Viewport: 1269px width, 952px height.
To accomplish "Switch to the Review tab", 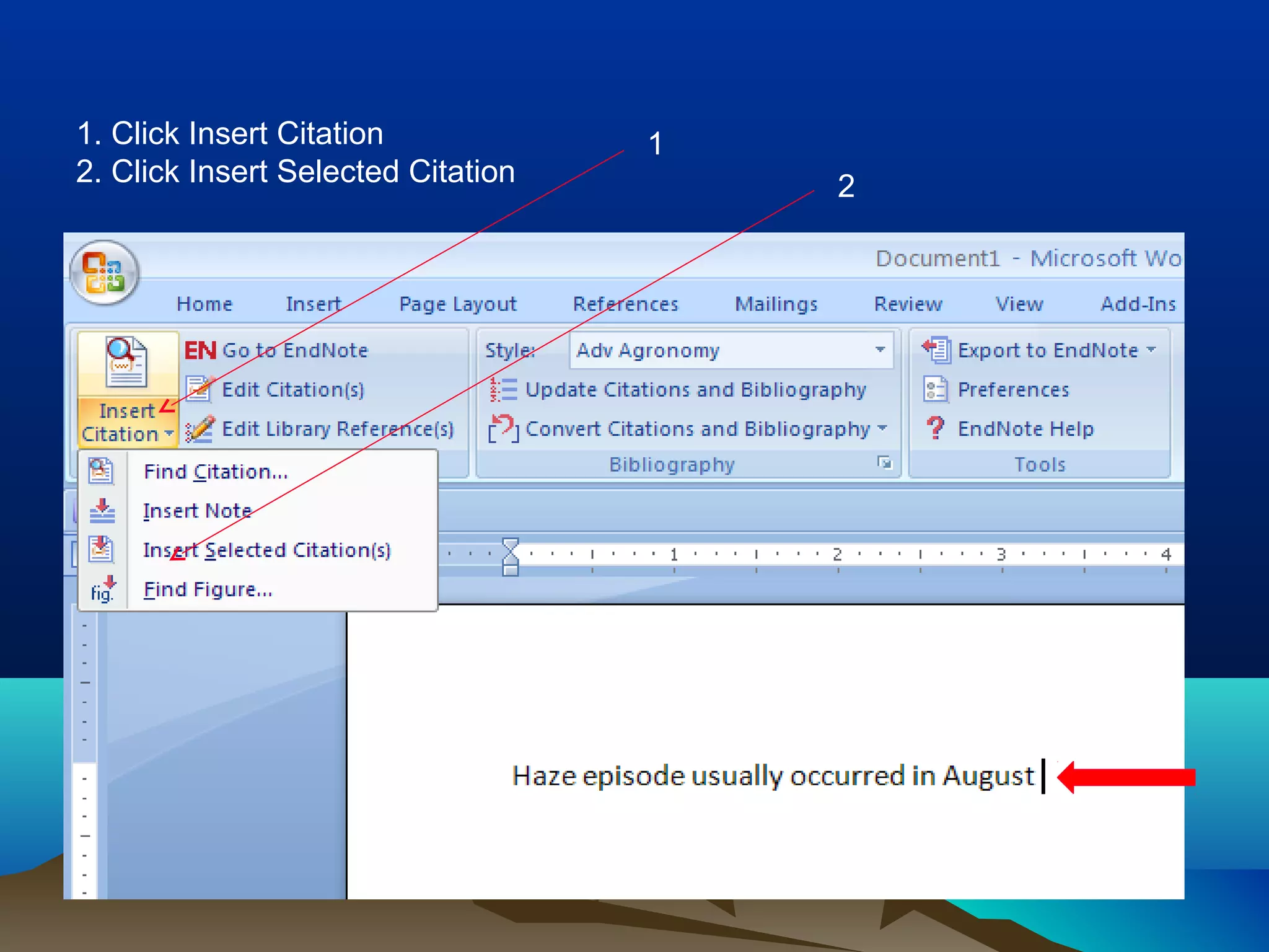I will coord(908,304).
